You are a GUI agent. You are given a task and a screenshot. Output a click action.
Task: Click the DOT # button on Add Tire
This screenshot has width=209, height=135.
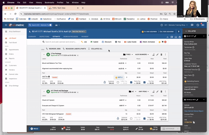coord(119,78)
